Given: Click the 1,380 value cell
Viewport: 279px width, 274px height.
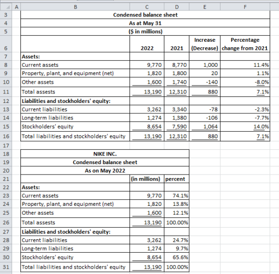Looking at the screenshot, I should pos(176,117).
